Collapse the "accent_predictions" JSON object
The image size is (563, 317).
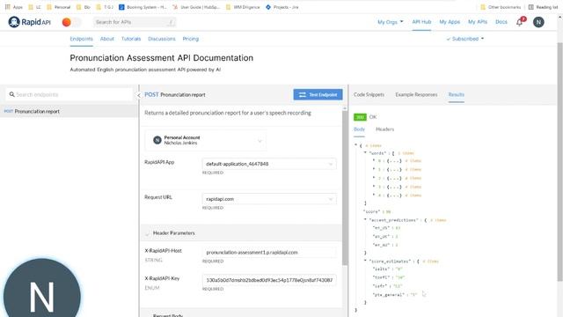[x=365, y=220]
